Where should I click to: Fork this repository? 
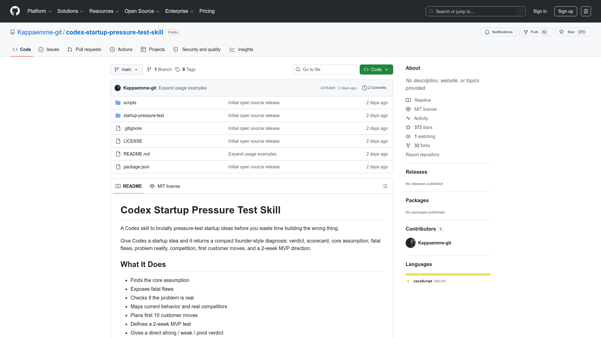tap(536, 32)
